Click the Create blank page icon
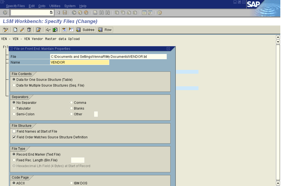288x186 pixels. click(x=15, y=30)
